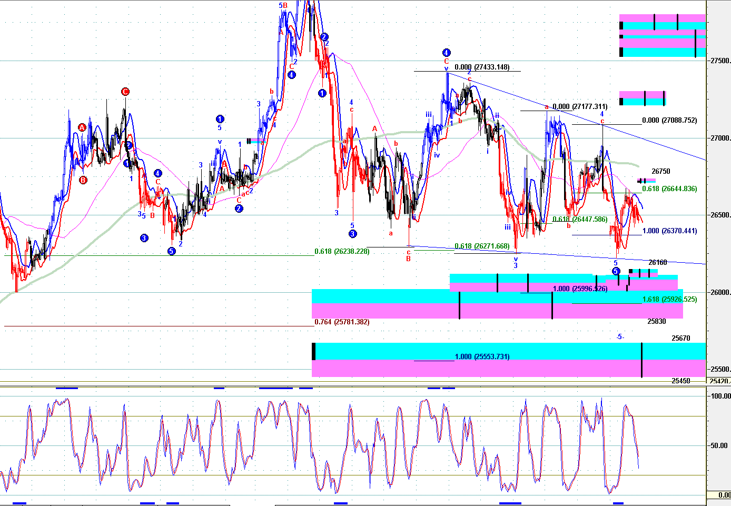Click the blue -5- projection label
Viewport: 731px width, 506px height.
coord(620,337)
